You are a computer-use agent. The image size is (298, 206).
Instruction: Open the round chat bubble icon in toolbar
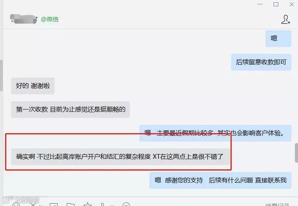tap(126, 204)
